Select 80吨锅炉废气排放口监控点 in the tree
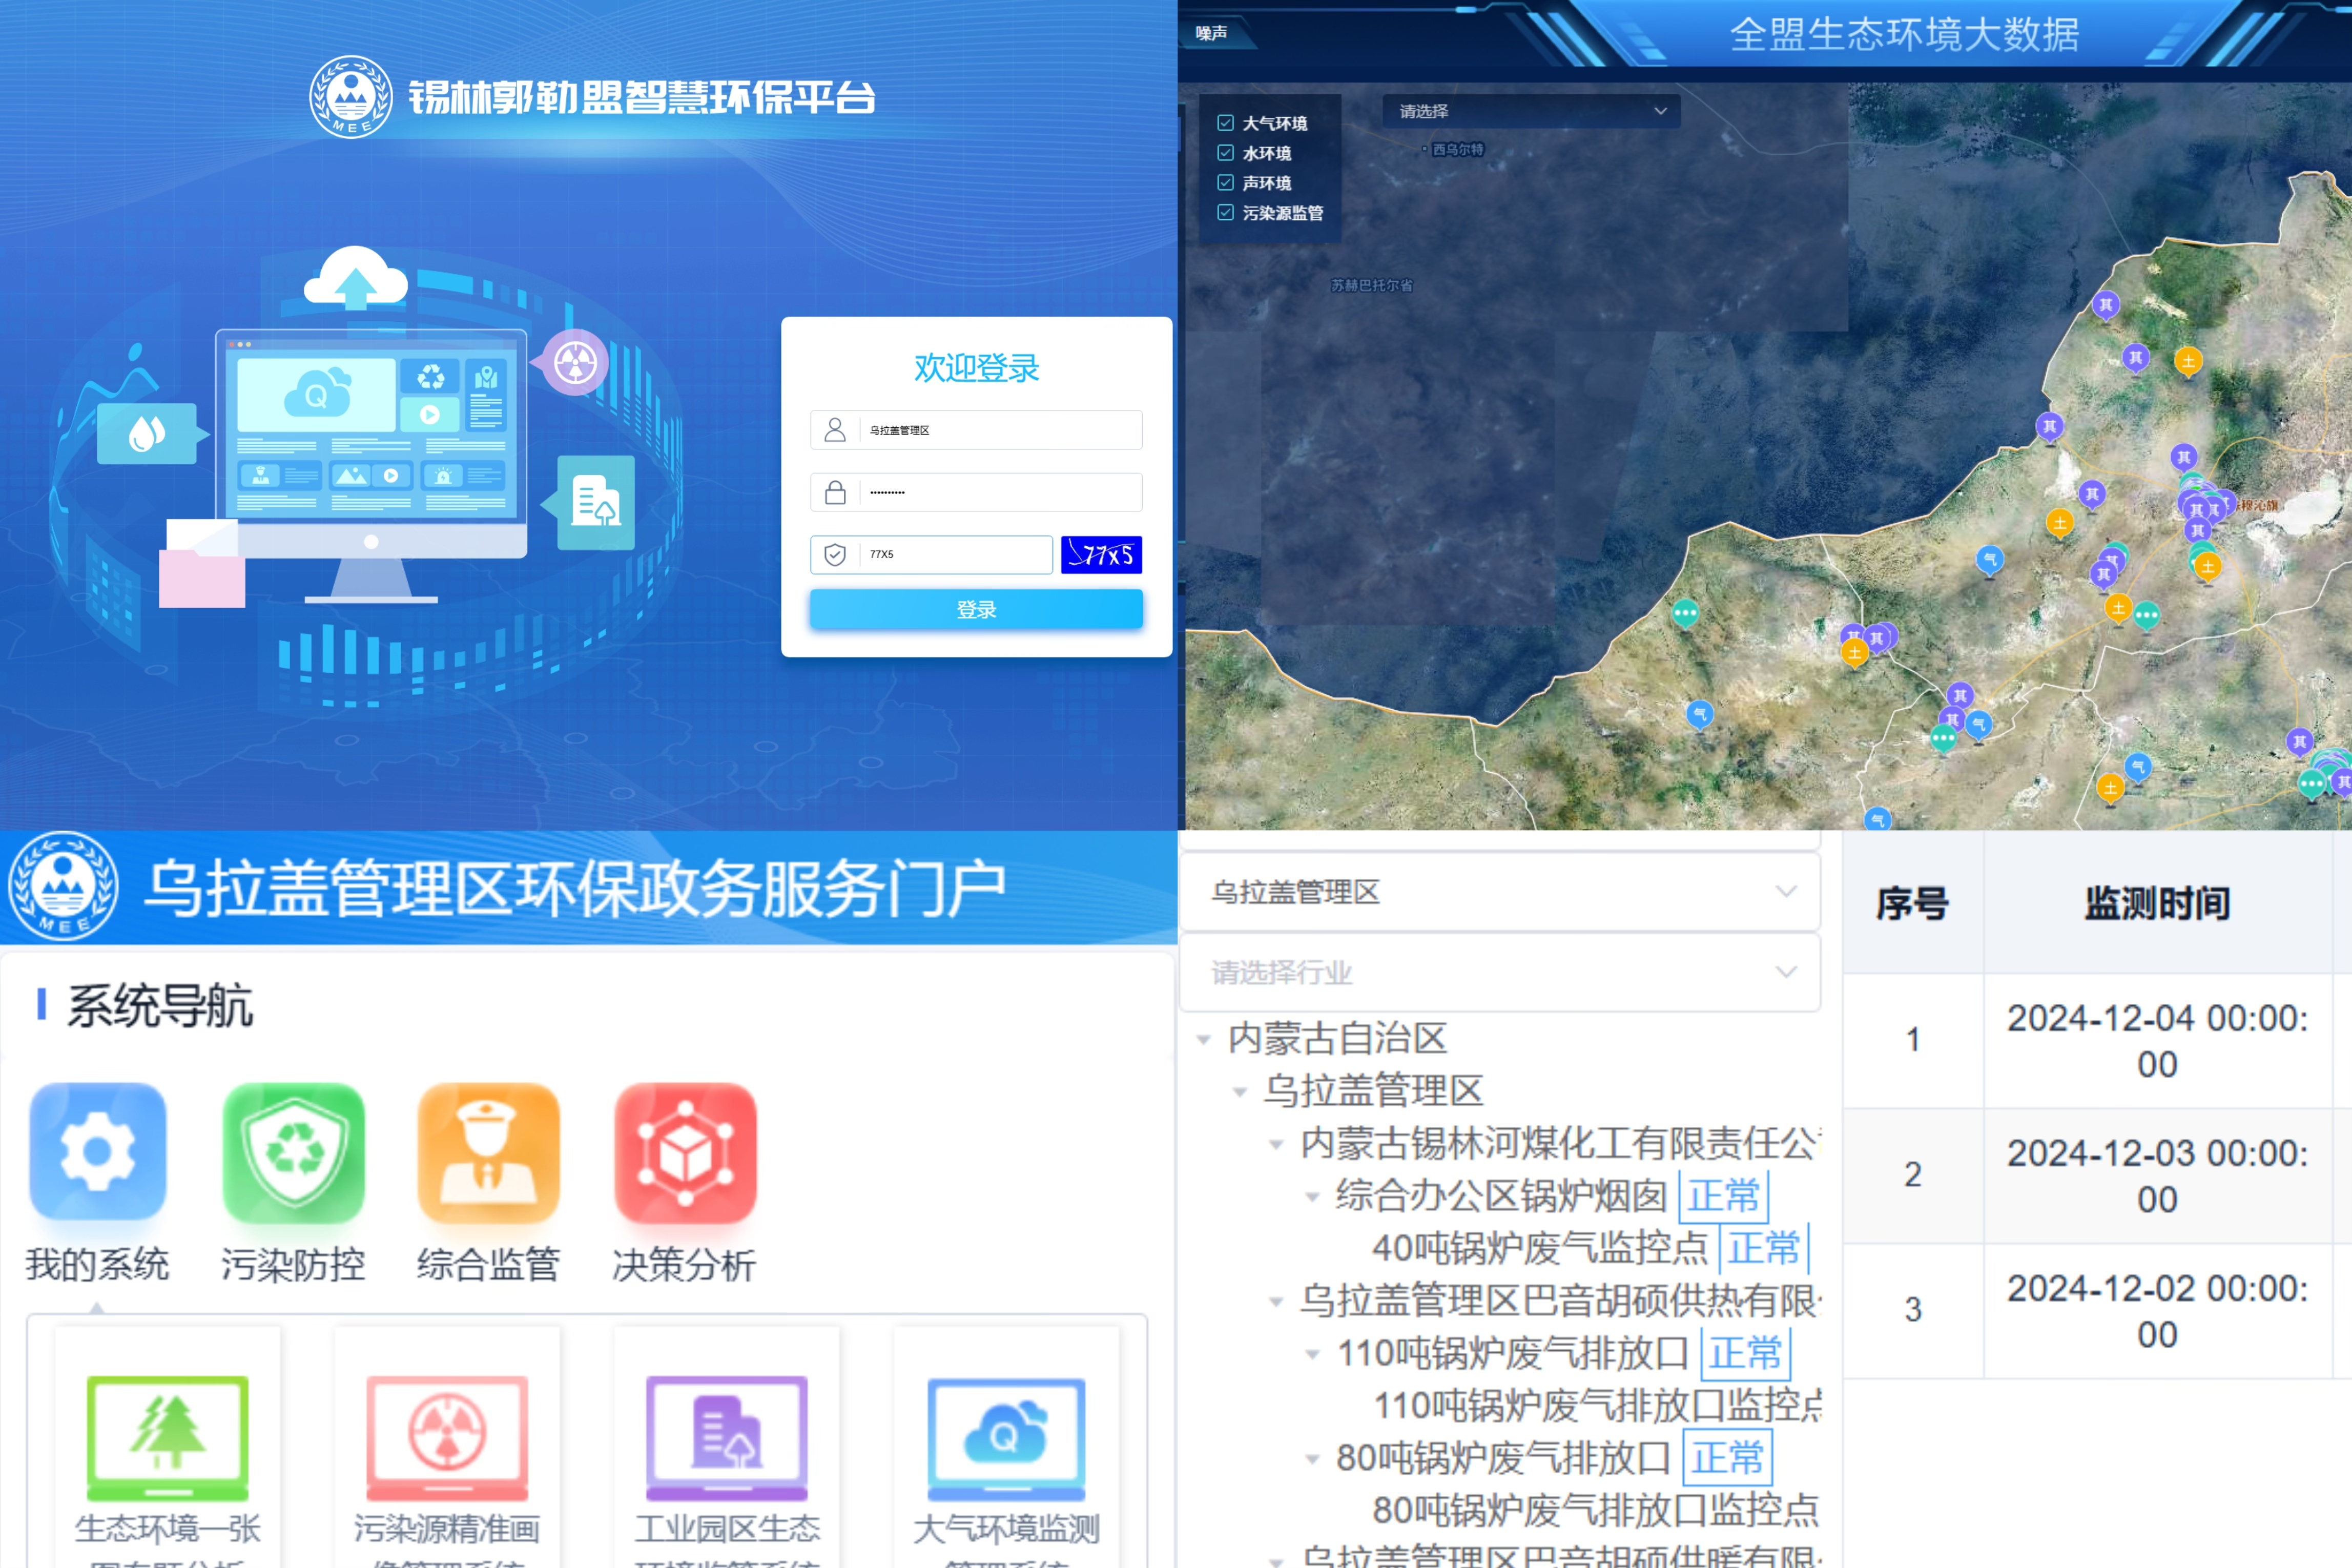 pos(1595,1510)
